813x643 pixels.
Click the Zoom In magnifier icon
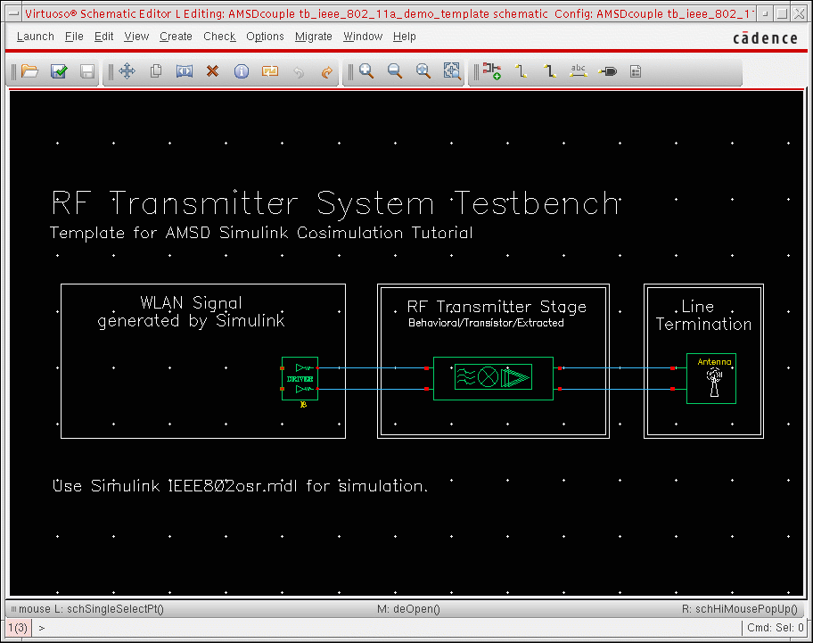click(x=366, y=71)
